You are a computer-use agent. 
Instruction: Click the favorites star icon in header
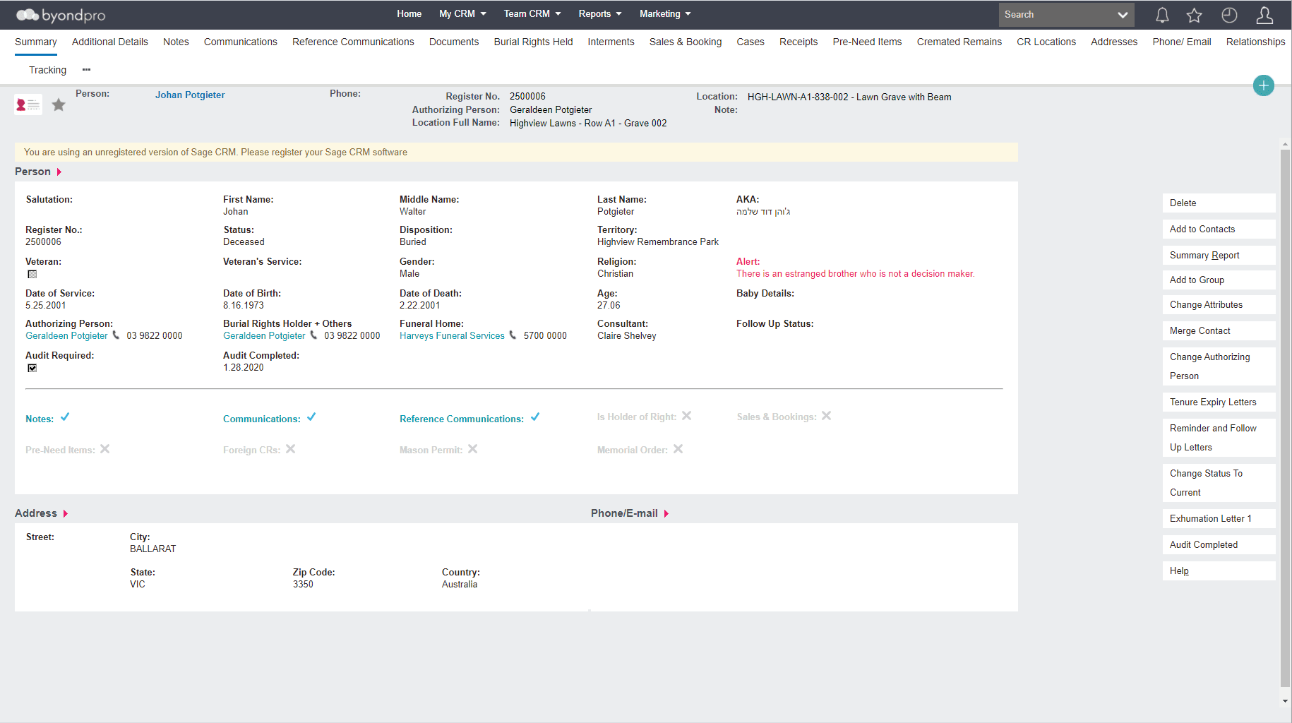pos(1195,15)
